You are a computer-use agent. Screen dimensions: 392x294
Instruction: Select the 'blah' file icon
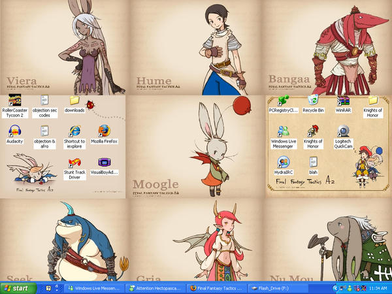point(314,162)
